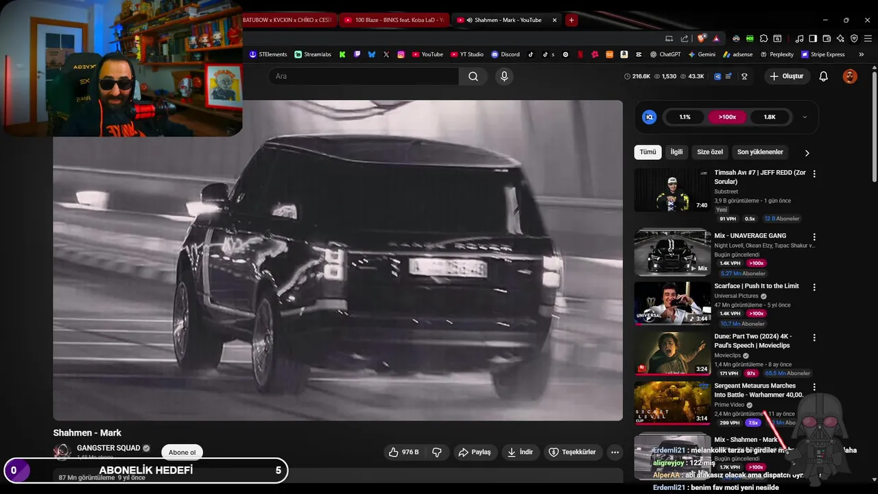Open the STElements bookmark

270,54
